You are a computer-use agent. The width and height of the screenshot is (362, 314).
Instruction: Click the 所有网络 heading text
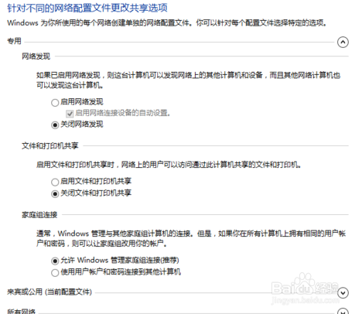[21, 311]
